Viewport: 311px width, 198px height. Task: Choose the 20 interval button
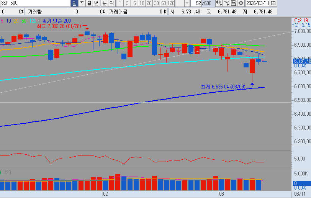point(149,3)
